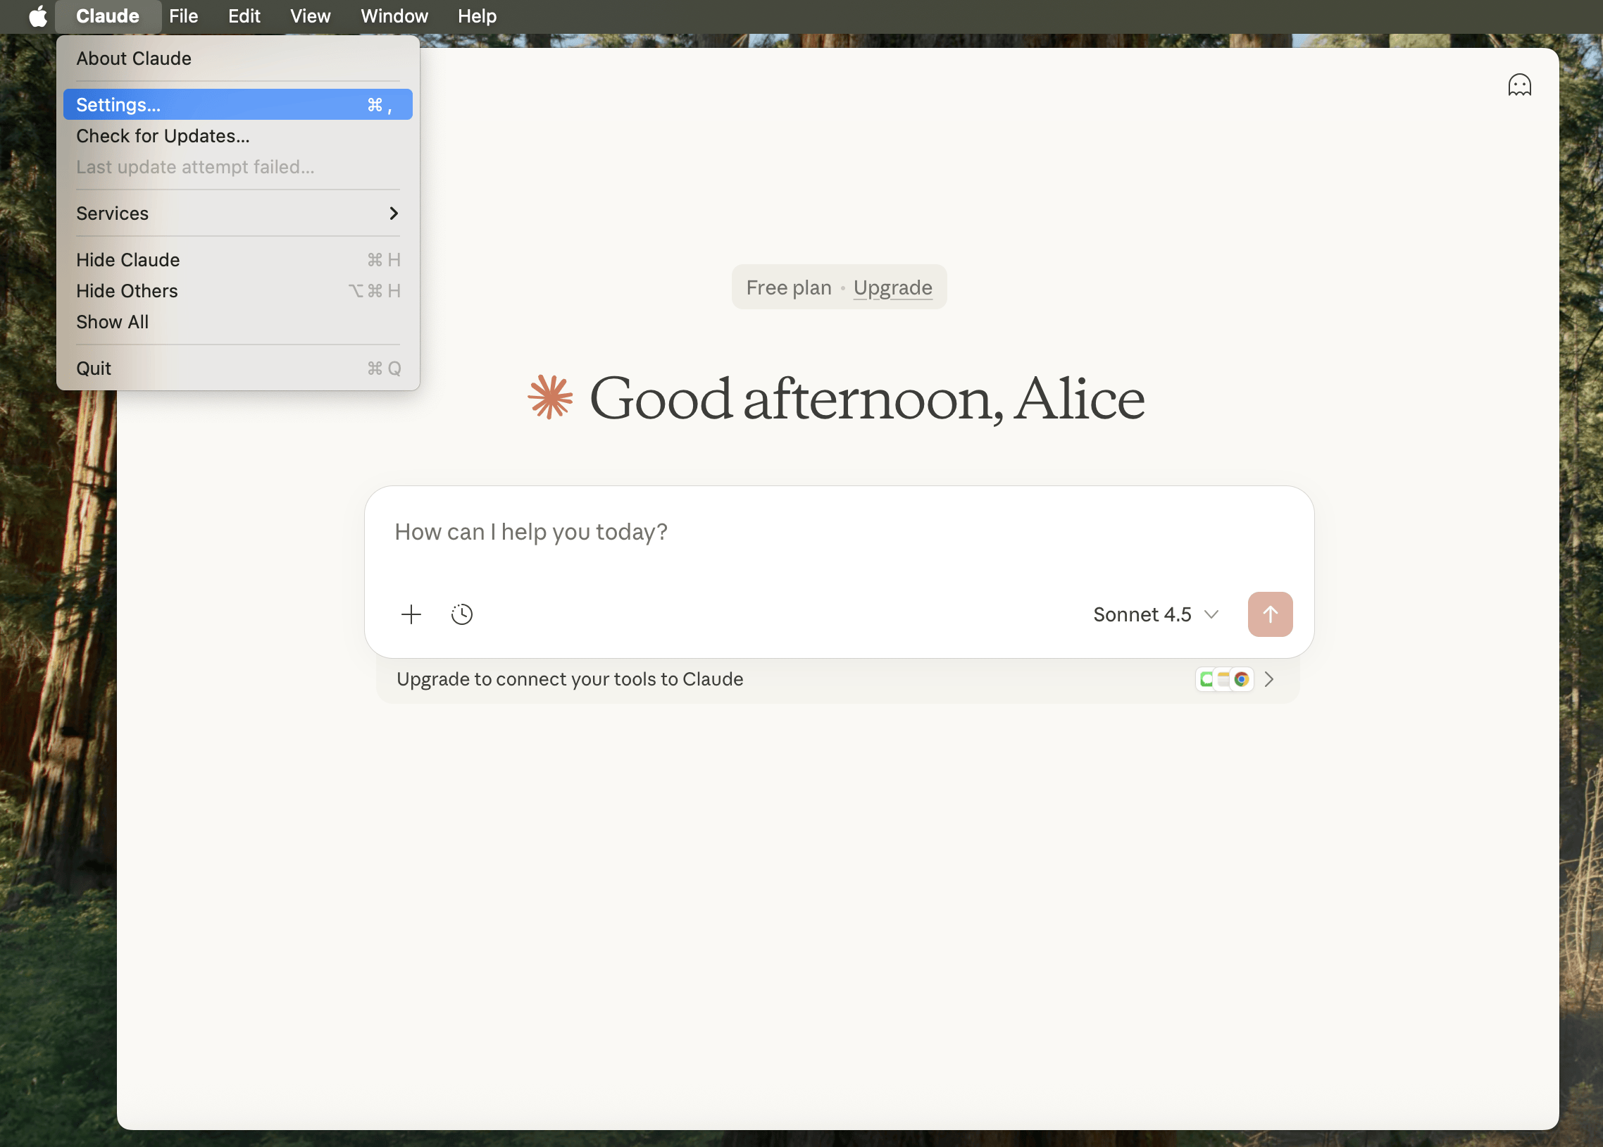Click the orange Claude asterisk logo
The height and width of the screenshot is (1147, 1603).
pyautogui.click(x=549, y=397)
